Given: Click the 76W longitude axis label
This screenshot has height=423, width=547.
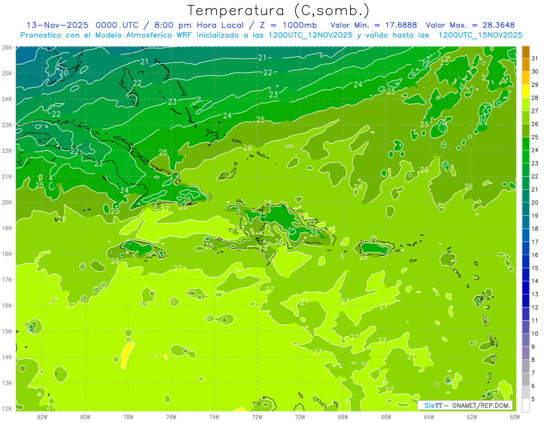Looking at the screenshot, I should tap(171, 417).
